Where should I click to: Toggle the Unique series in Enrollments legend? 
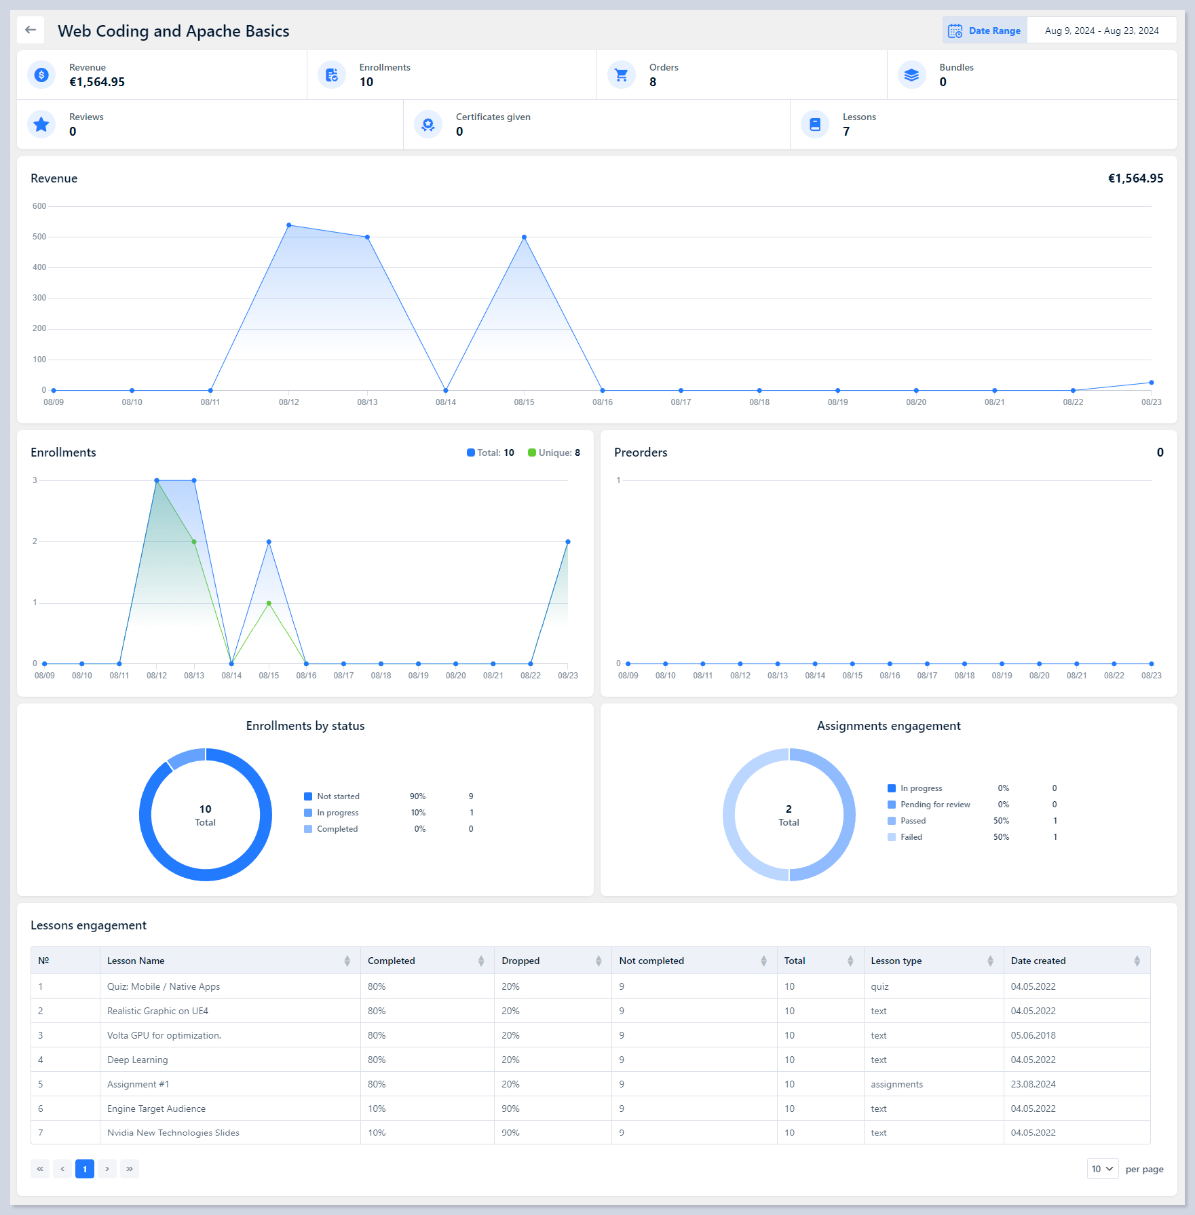pyautogui.click(x=554, y=452)
